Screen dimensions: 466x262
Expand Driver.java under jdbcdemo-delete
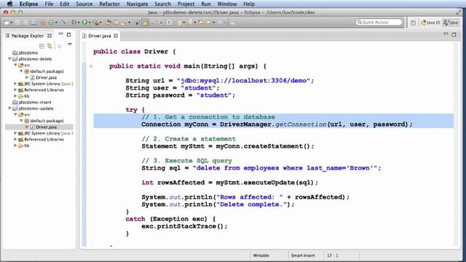[27, 77]
